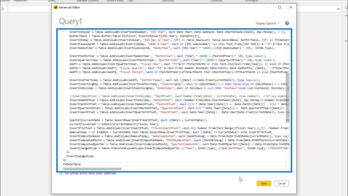Click the green syntax check mark icon
The height and width of the screenshot is (196, 348).
point(61,173)
